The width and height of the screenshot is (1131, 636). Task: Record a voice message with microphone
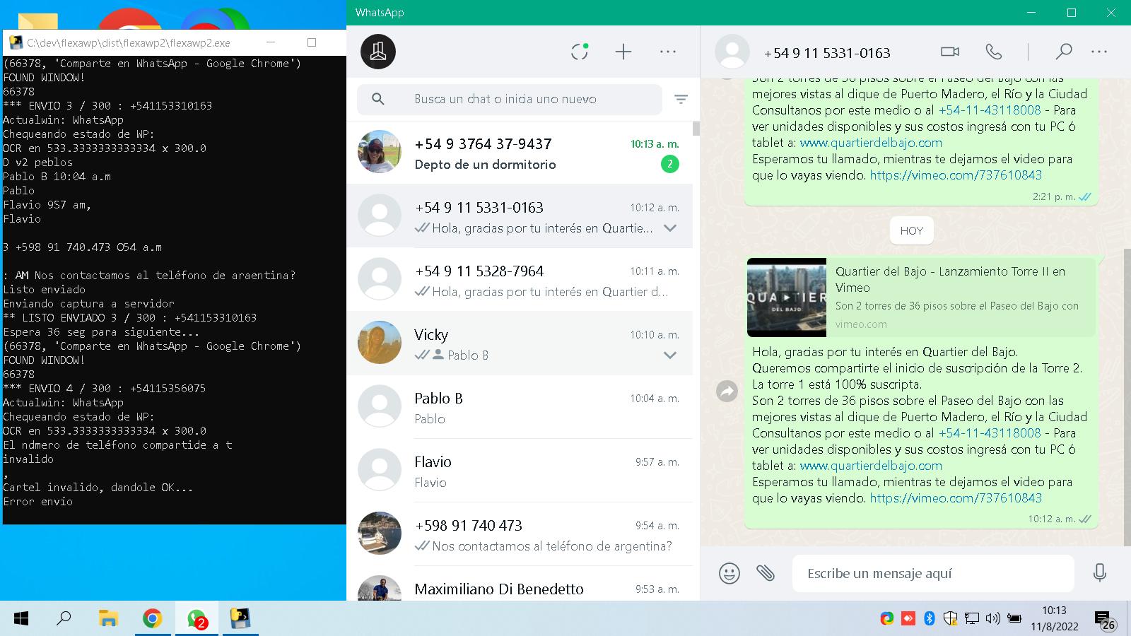[1100, 573]
